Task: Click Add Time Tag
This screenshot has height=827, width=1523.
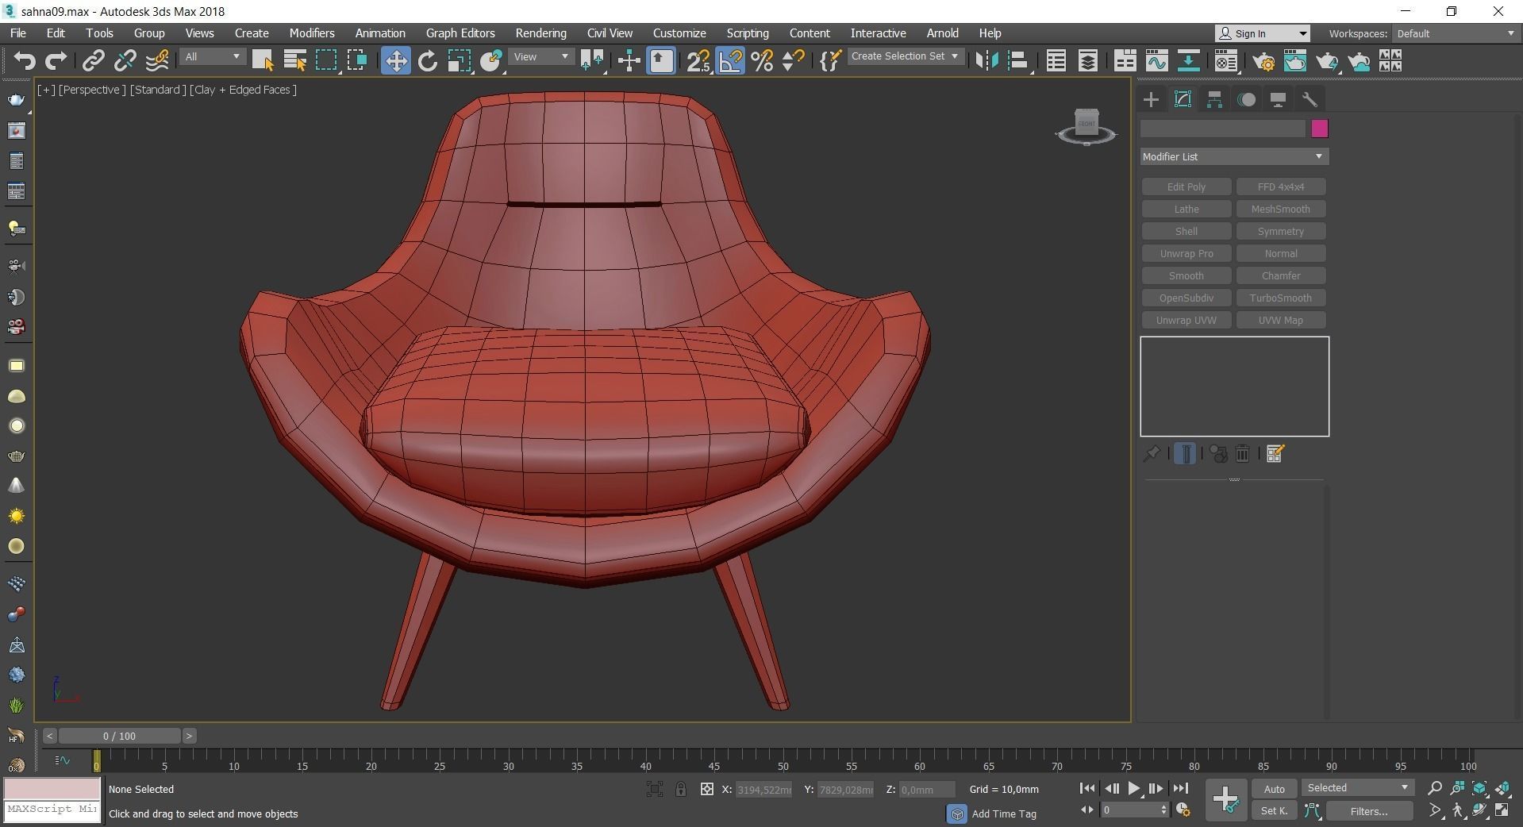Action: [1004, 814]
